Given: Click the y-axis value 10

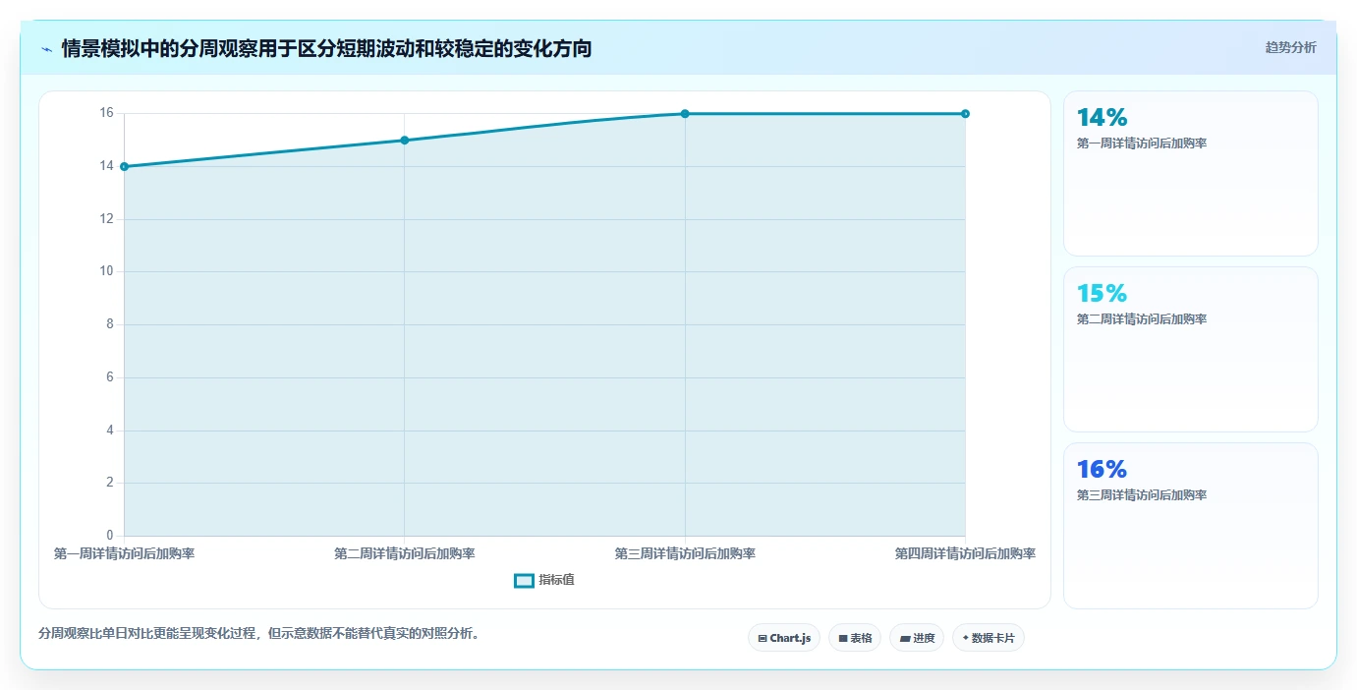Looking at the screenshot, I should tap(106, 271).
